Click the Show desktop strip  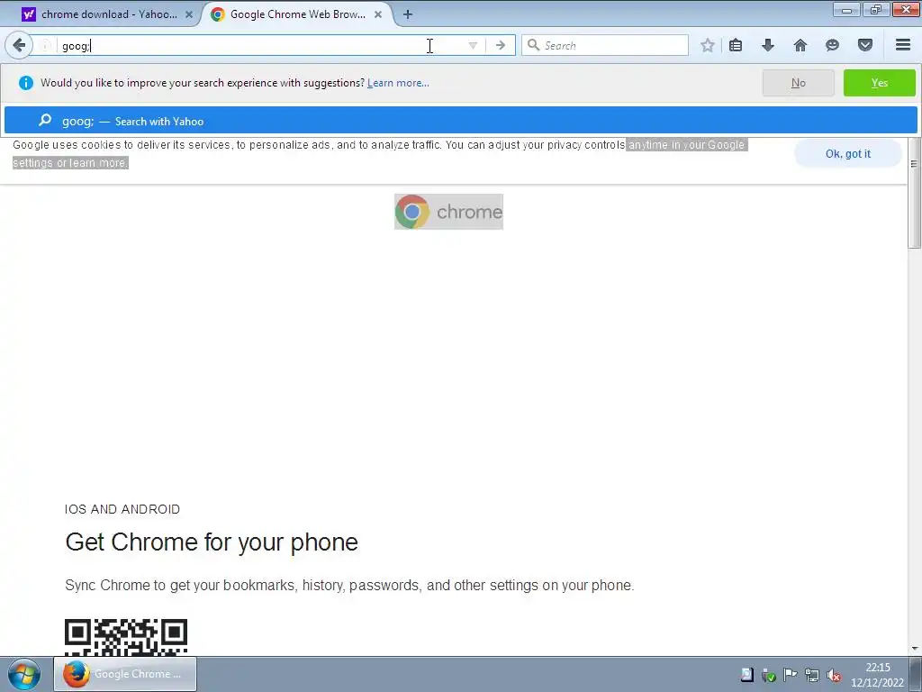(916, 674)
